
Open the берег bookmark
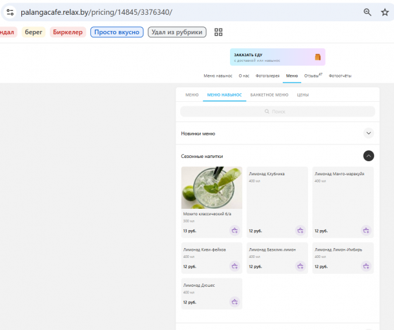34,32
